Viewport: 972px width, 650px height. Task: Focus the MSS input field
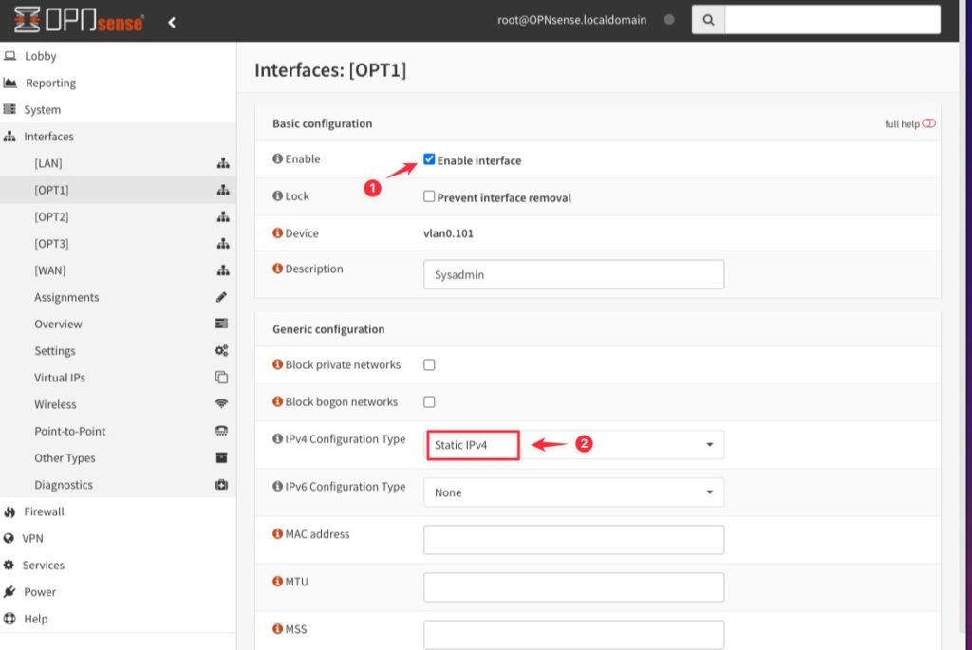(x=573, y=635)
